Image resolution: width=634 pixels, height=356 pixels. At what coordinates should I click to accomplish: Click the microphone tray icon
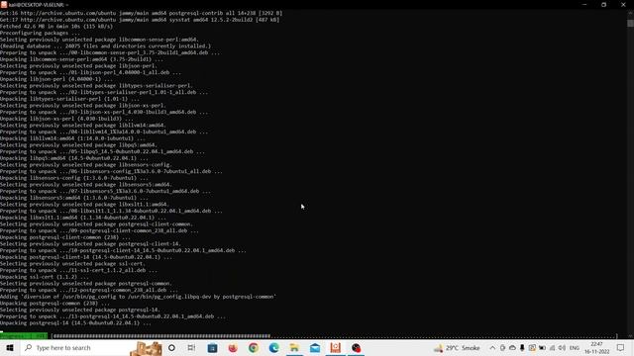coord(522,347)
